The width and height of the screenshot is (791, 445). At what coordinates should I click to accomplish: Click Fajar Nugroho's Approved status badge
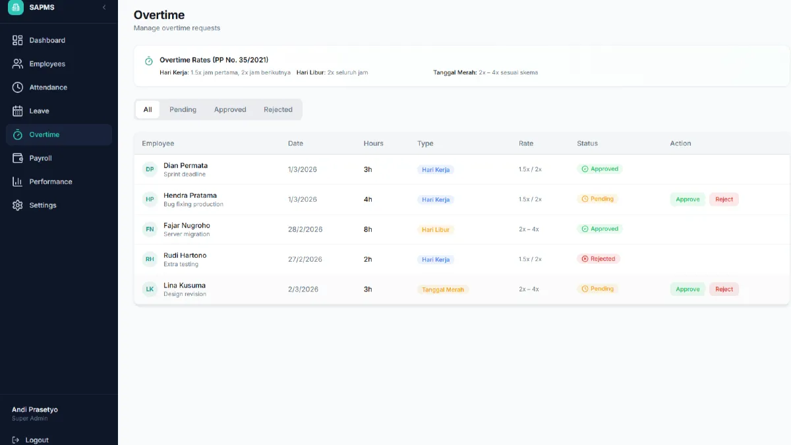600,229
